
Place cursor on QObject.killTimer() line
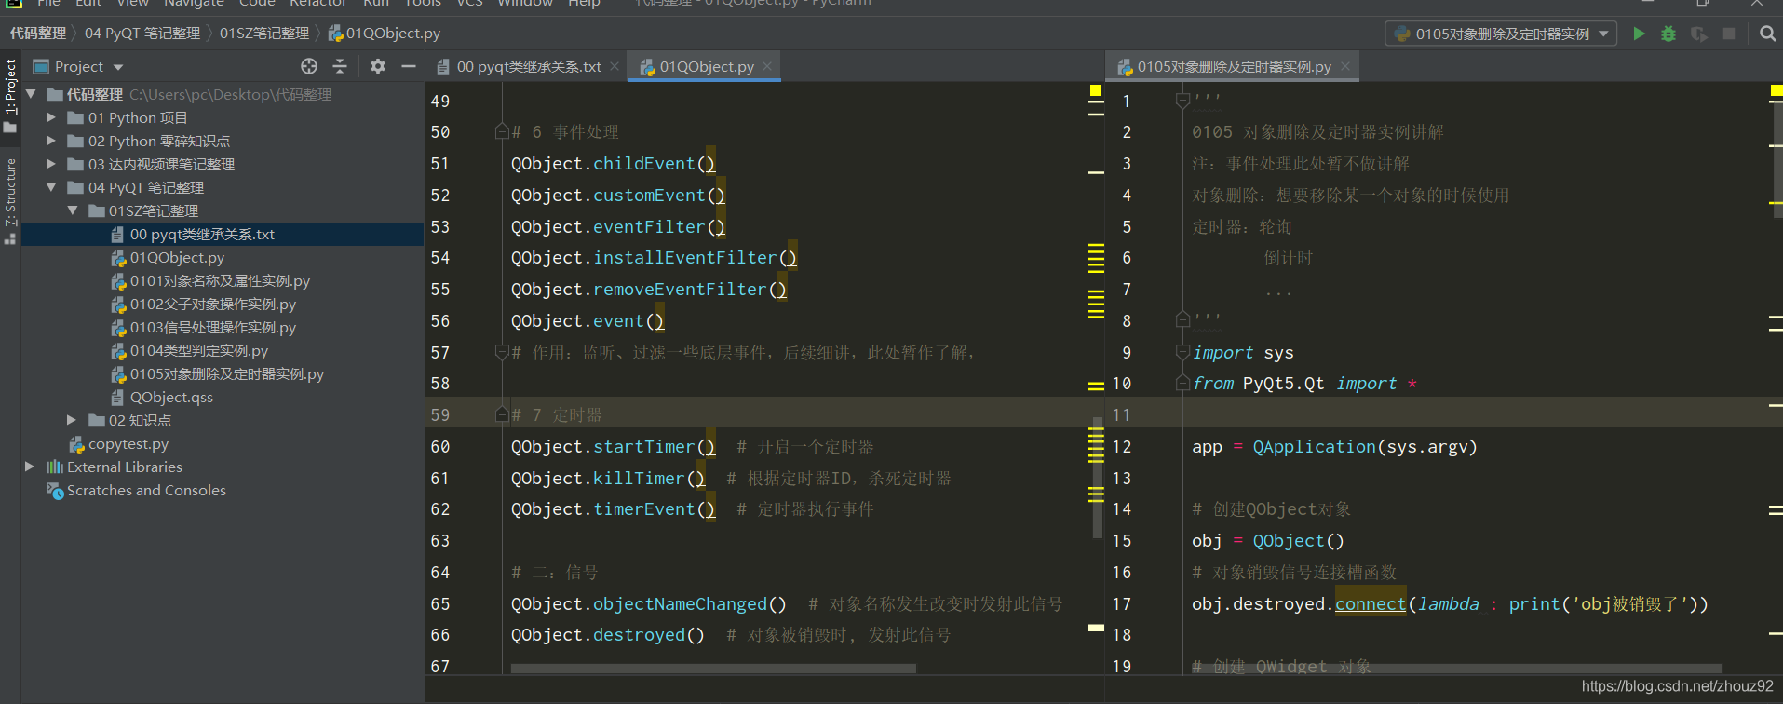608,478
